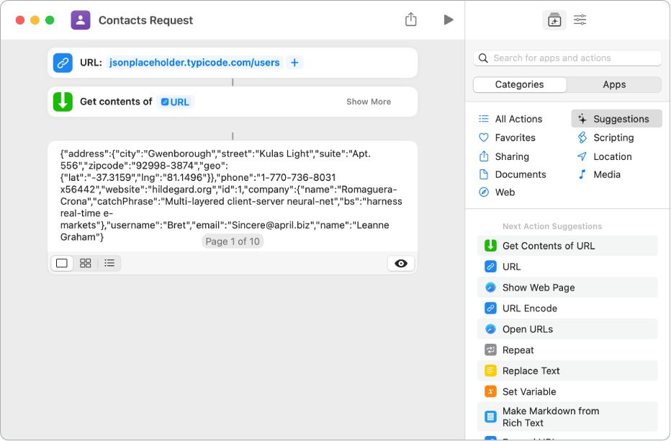Run the Contacts Request shortcut

[x=449, y=19]
